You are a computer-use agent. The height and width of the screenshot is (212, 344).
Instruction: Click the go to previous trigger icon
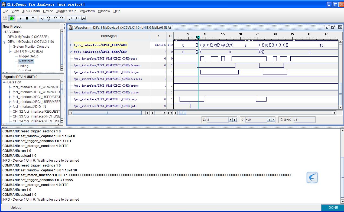pyautogui.click(x=55, y=18)
